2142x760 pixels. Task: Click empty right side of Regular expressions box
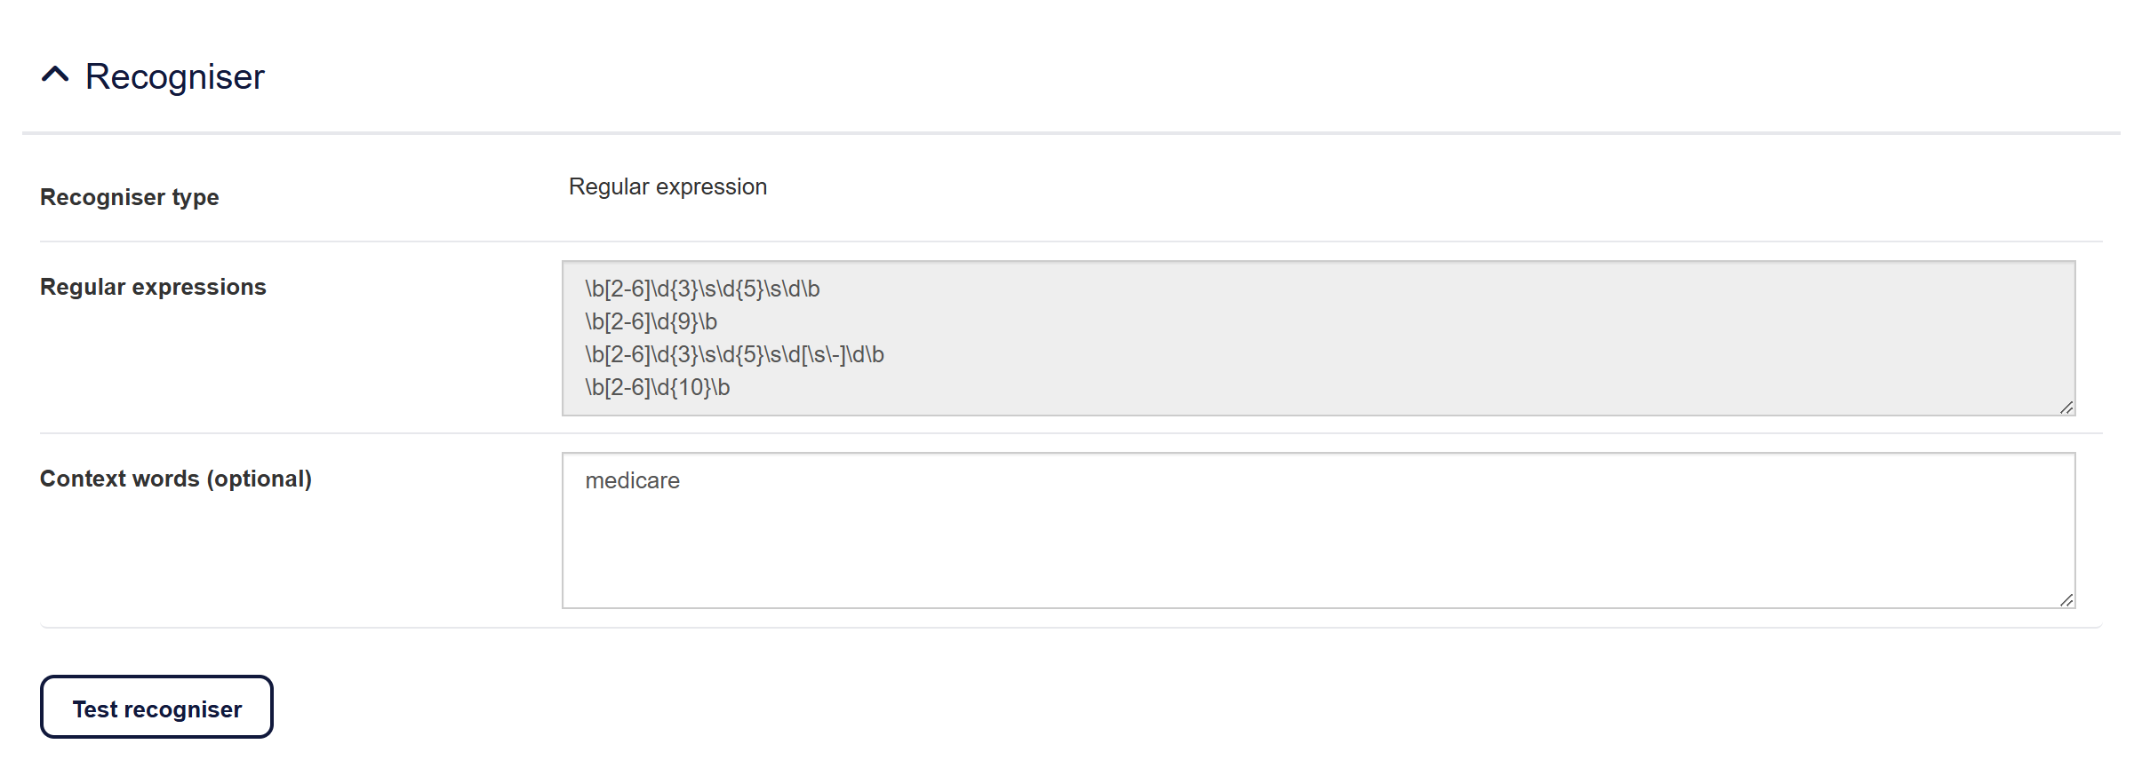tap(1511, 337)
